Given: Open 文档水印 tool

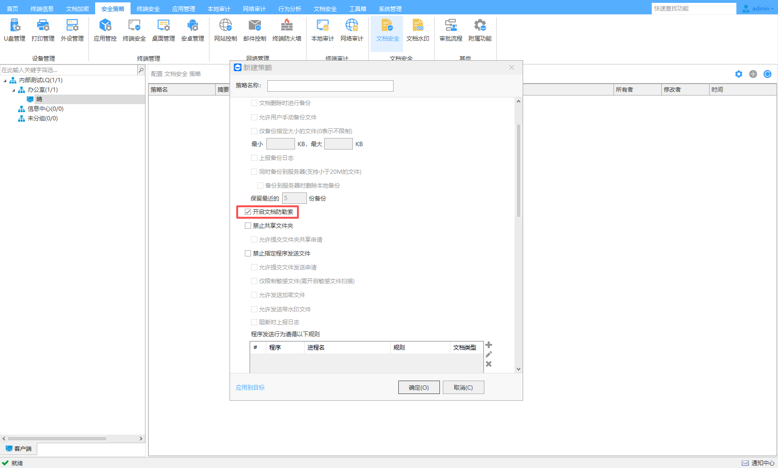Looking at the screenshot, I should click(417, 30).
